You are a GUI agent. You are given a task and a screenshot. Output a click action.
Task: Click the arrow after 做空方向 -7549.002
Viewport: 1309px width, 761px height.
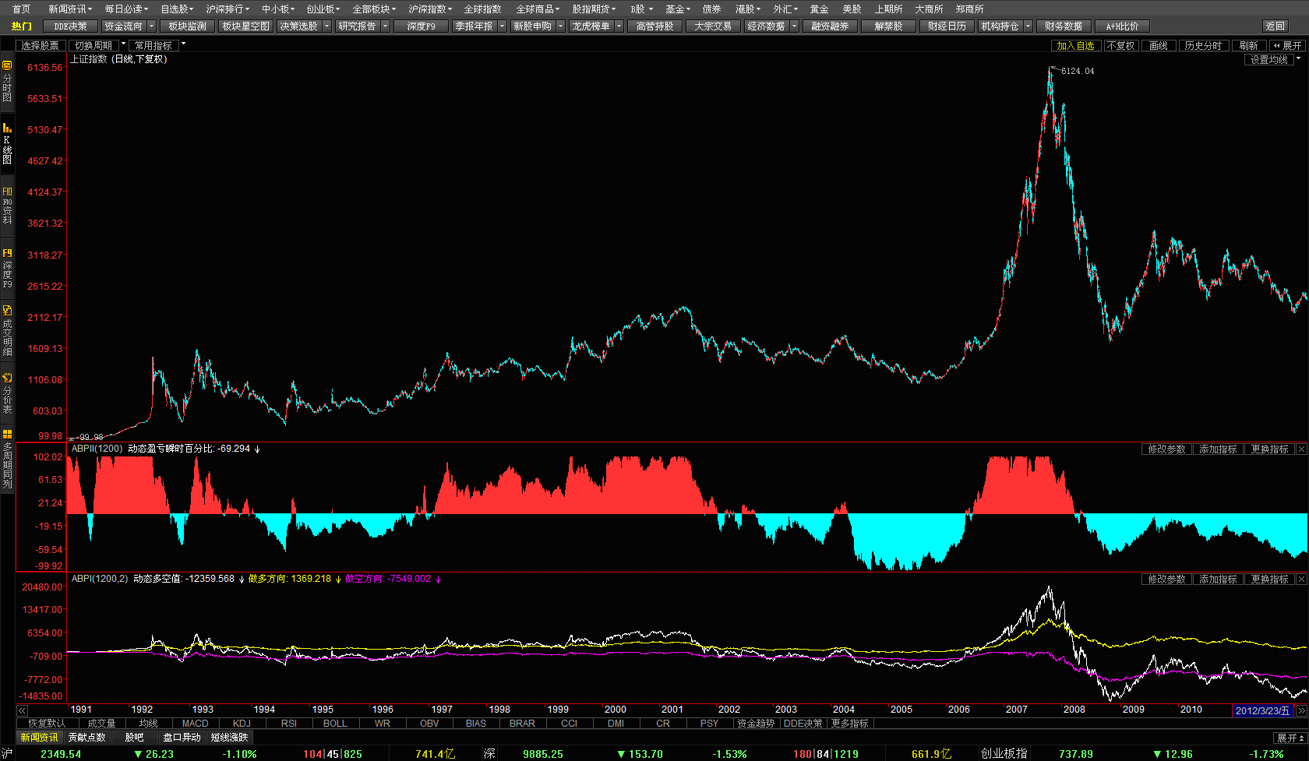[x=438, y=580]
